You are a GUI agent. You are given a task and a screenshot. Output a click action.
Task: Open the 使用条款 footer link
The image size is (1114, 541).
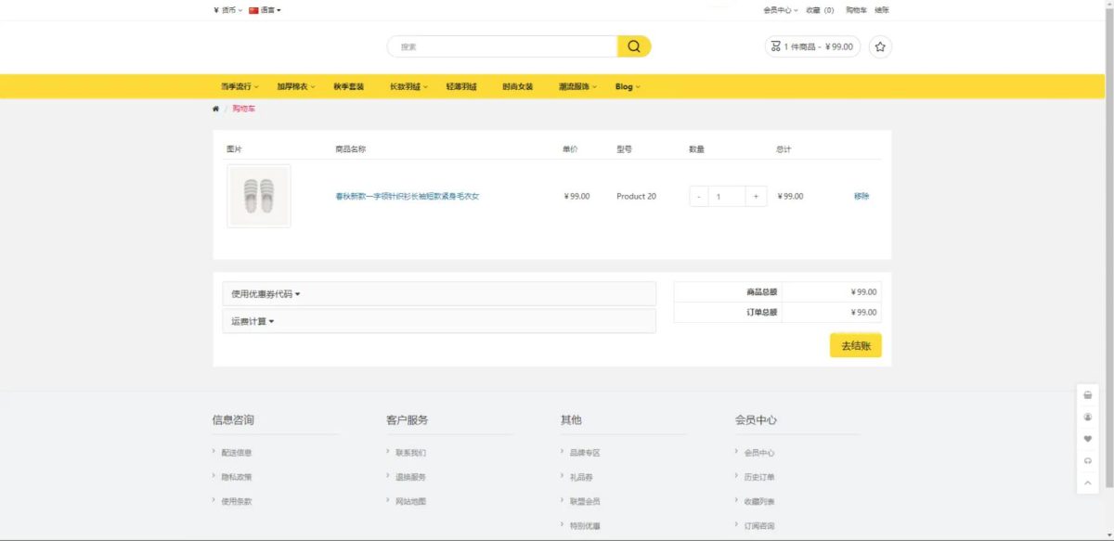click(x=237, y=501)
